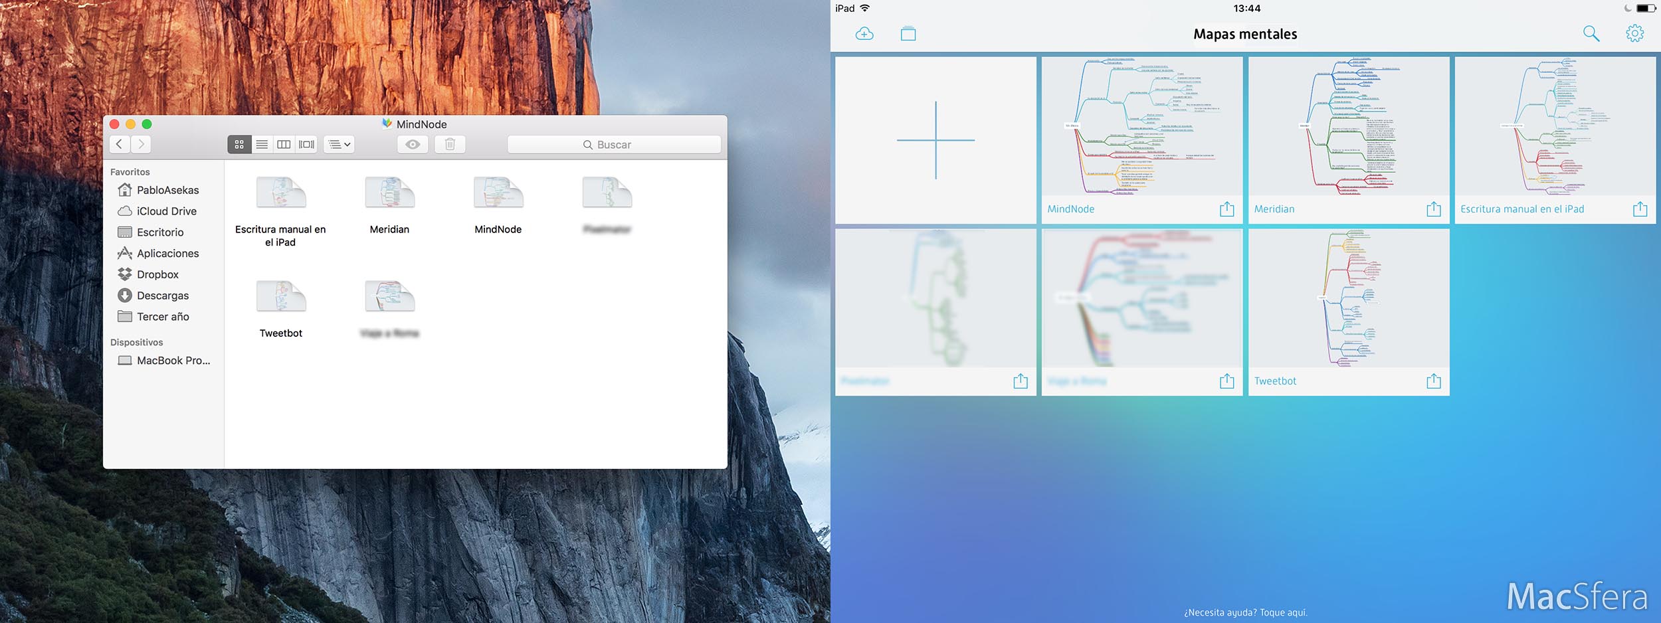1661x623 pixels.
Task: Open the settings gear in MindNode
Action: pos(1634,34)
